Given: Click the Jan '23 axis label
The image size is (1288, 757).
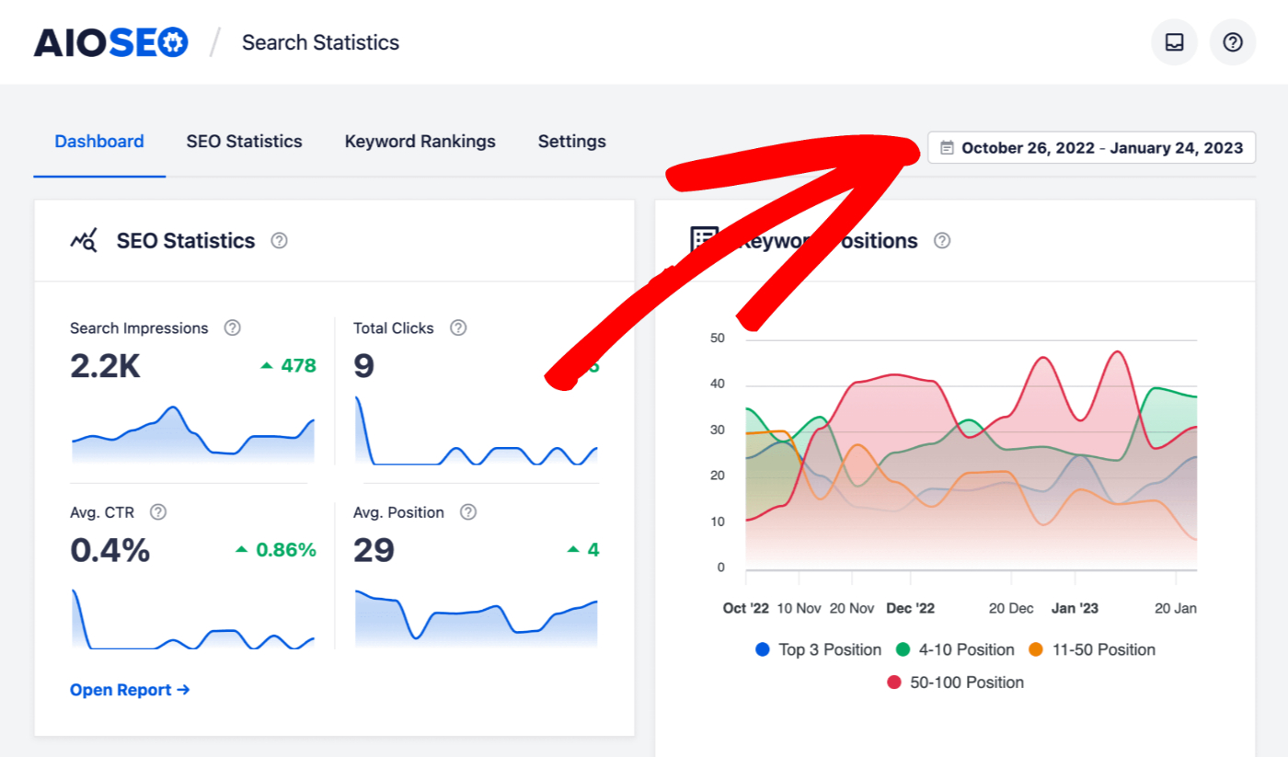Looking at the screenshot, I should (x=1075, y=608).
